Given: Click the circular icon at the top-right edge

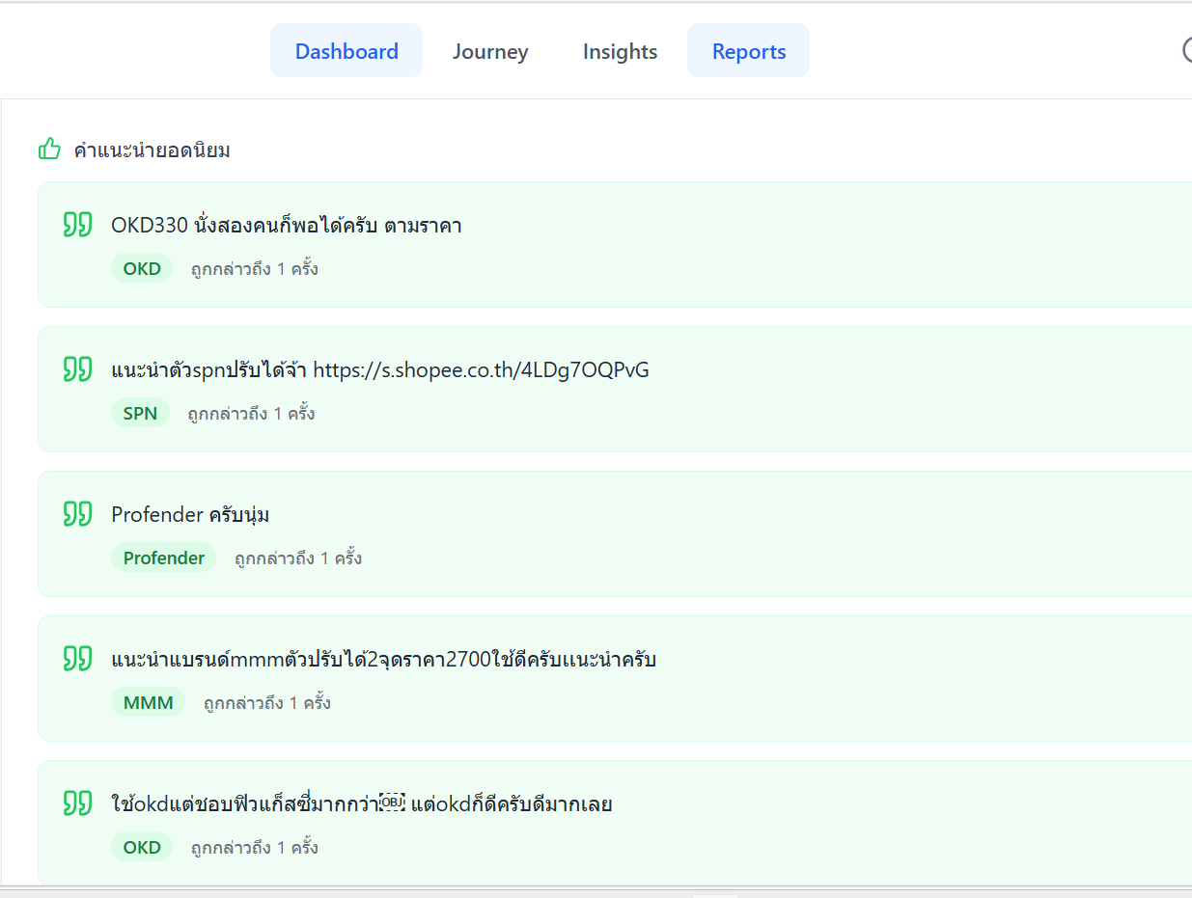Looking at the screenshot, I should point(1187,50).
